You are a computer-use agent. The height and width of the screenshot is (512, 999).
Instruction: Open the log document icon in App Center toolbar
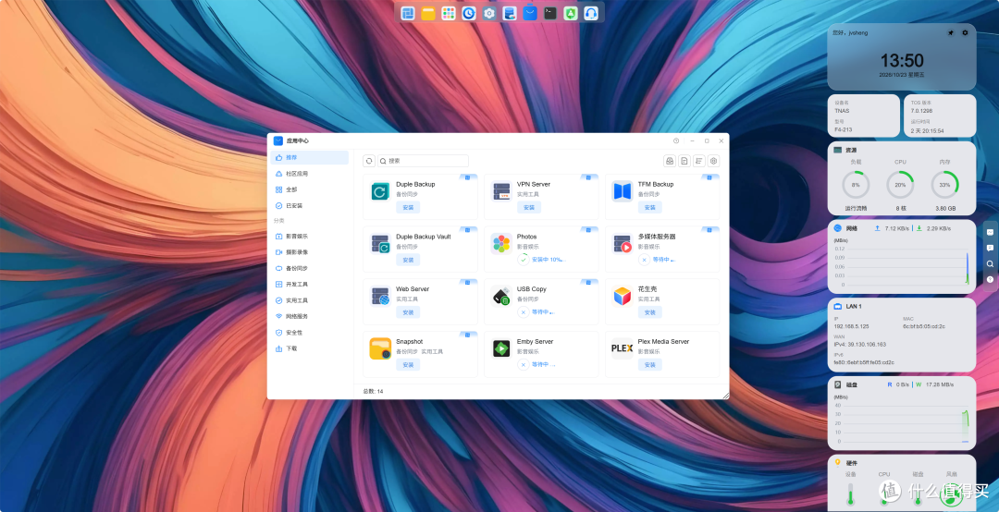[684, 161]
